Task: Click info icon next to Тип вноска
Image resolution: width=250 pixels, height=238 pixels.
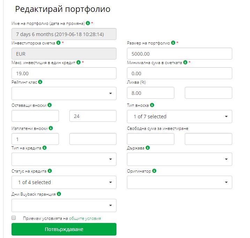Action: point(152,105)
